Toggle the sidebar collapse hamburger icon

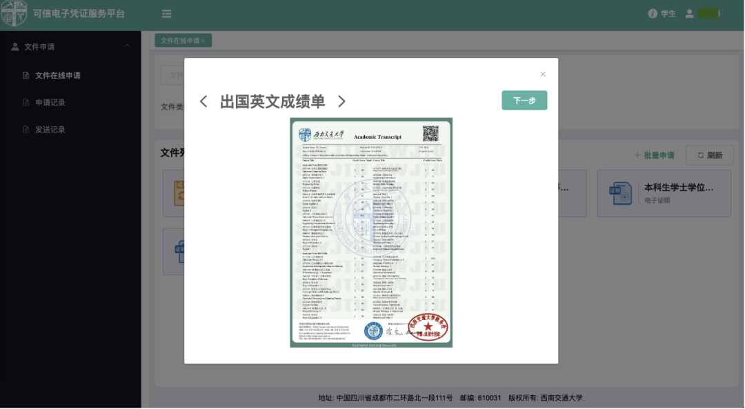point(166,14)
